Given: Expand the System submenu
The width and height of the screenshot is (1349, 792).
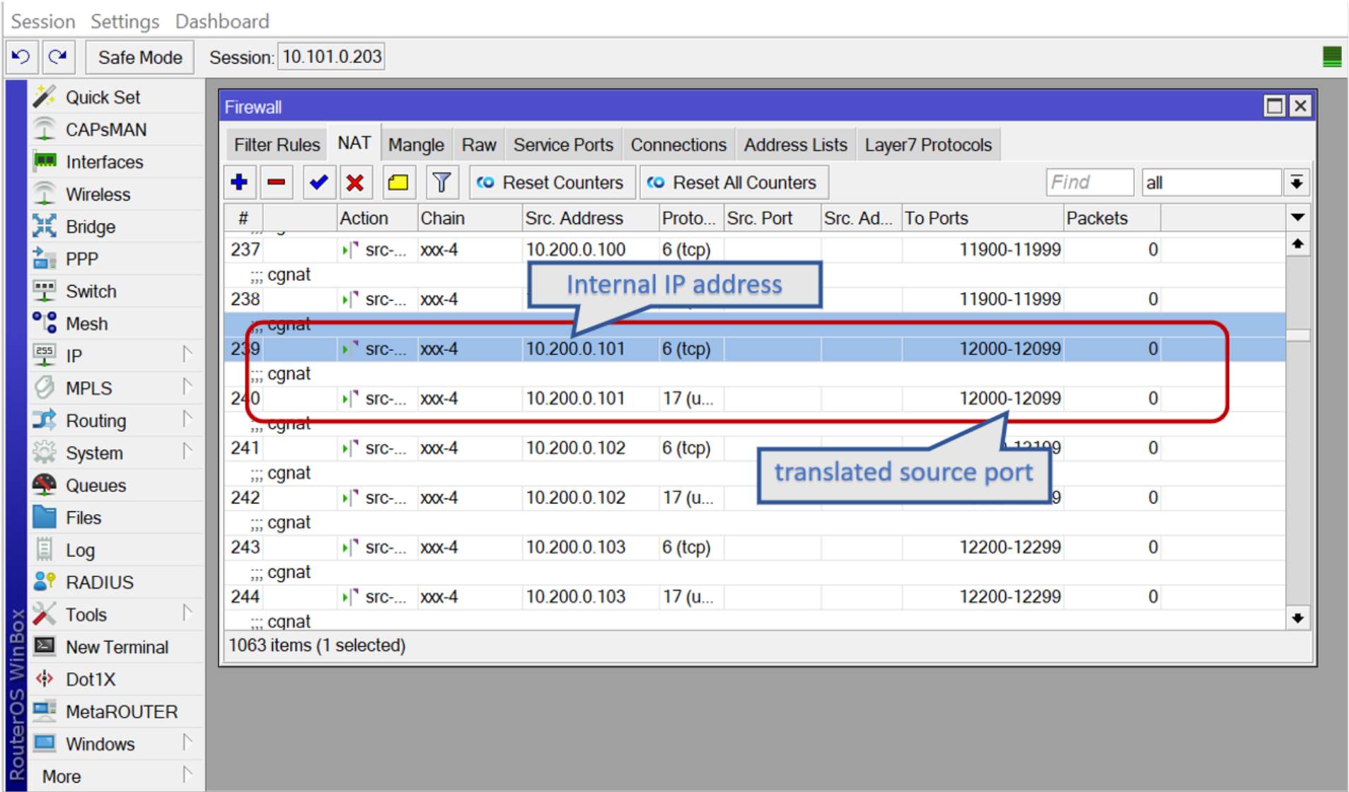Looking at the screenshot, I should (187, 451).
